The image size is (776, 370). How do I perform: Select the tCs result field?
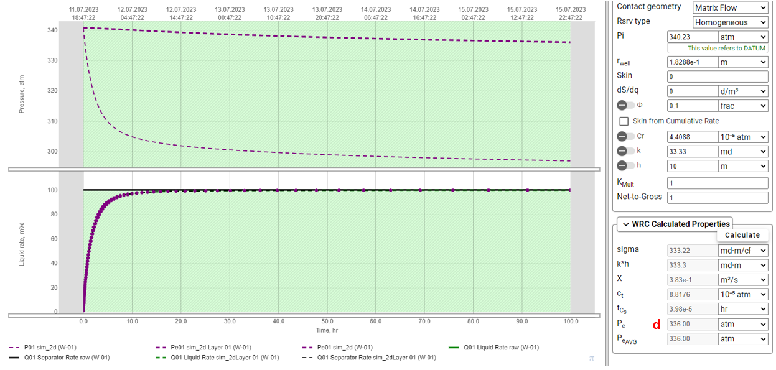tap(693, 309)
